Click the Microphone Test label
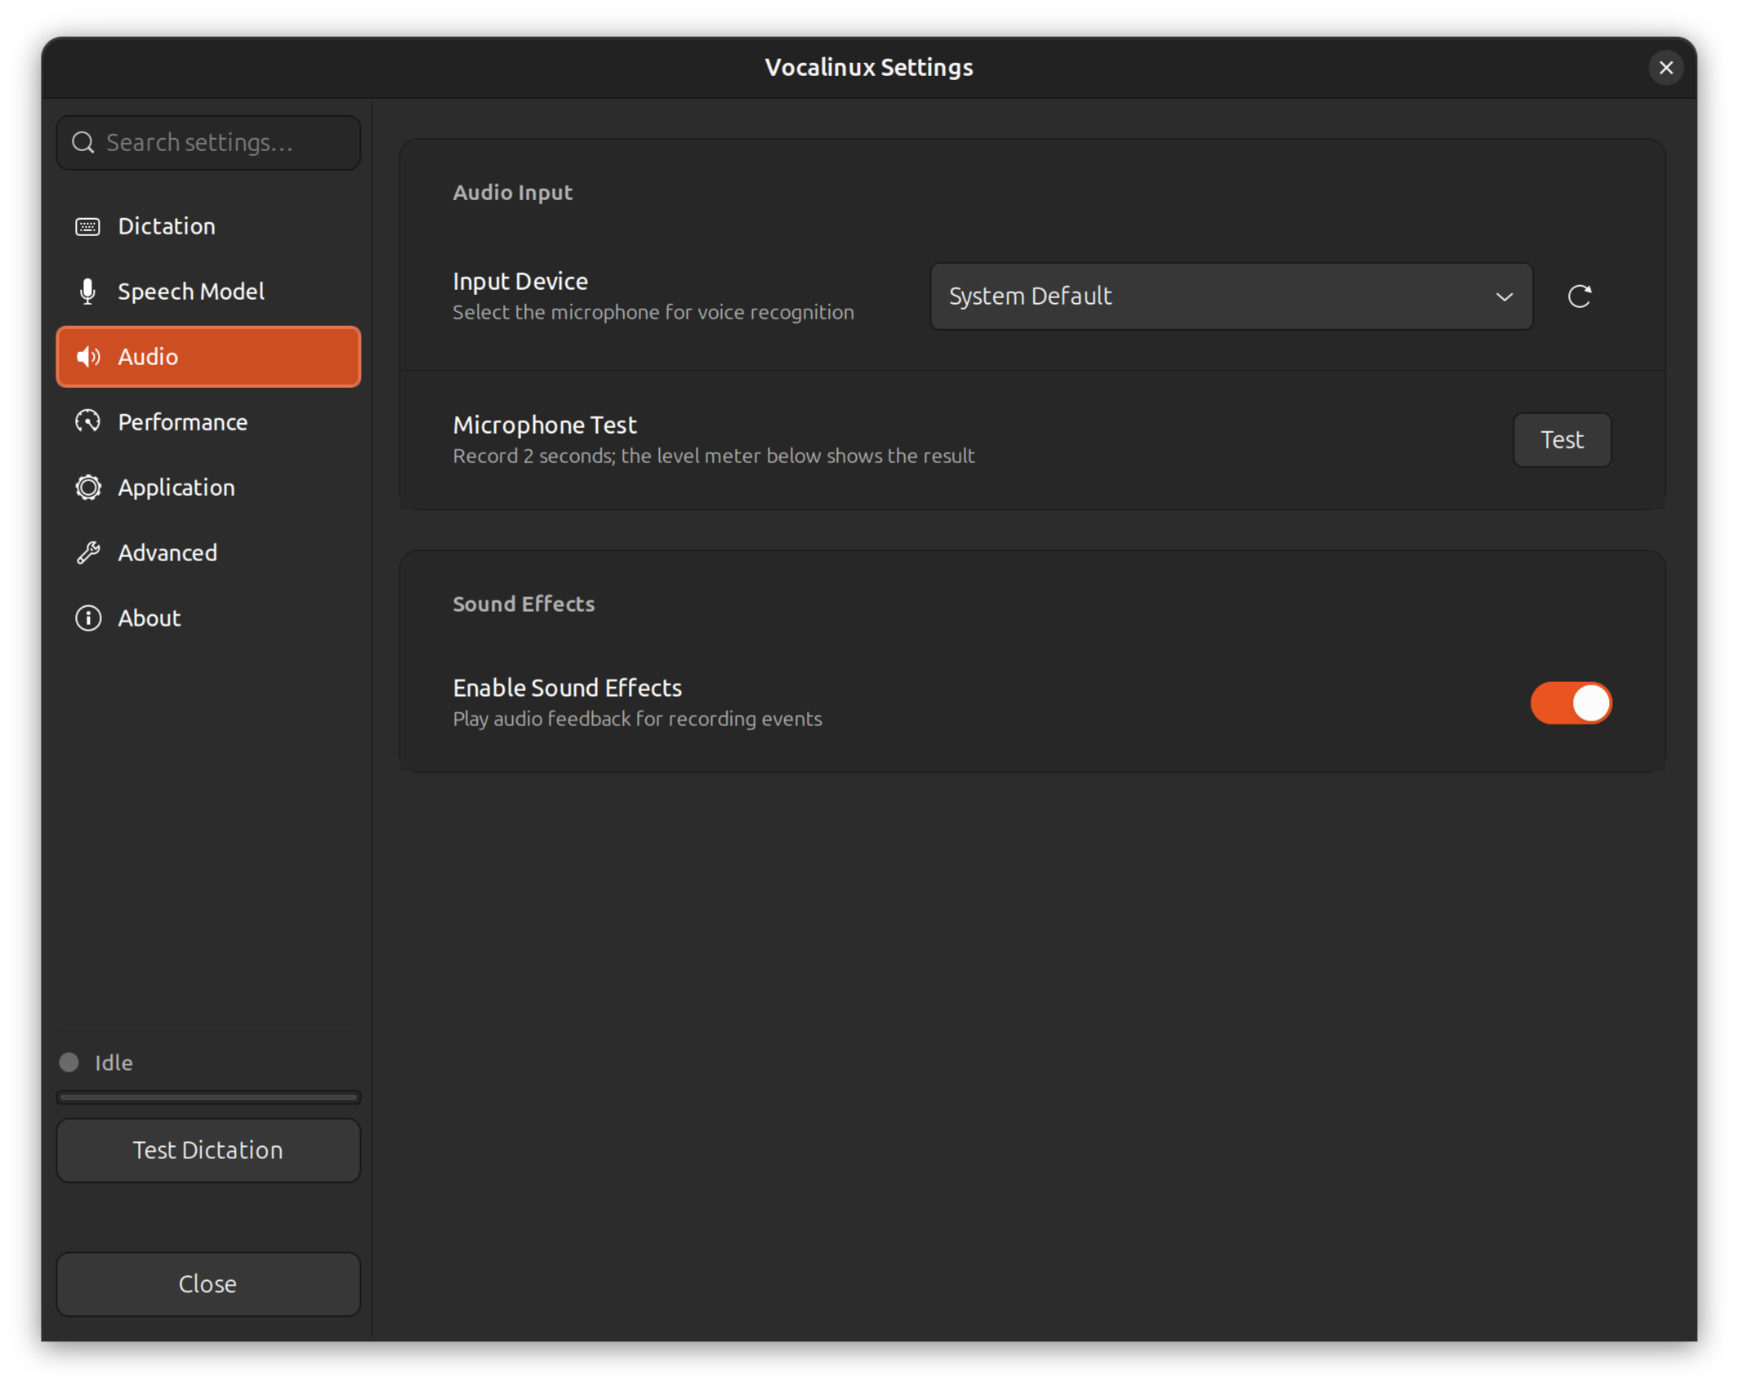 pos(545,425)
